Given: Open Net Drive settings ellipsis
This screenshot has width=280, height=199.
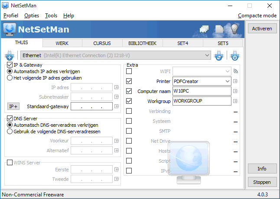Looking at the screenshot, I should [235, 142].
